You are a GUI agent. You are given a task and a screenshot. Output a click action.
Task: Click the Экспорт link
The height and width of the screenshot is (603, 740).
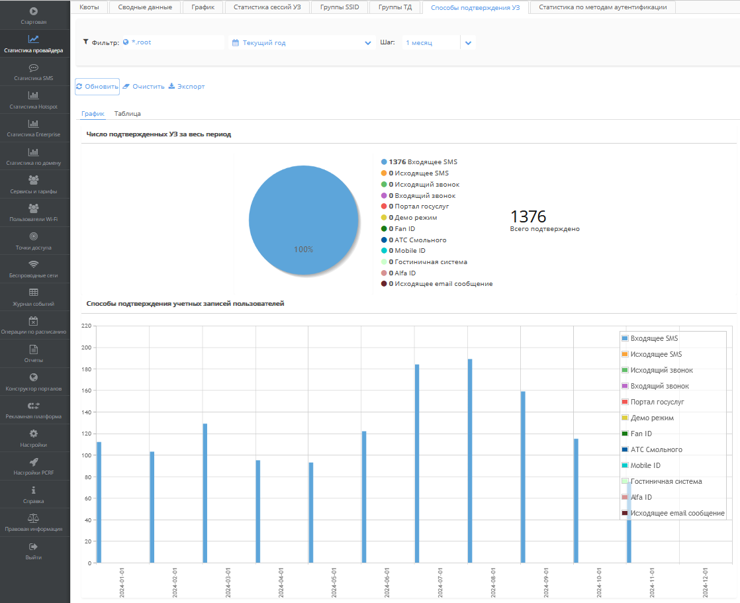click(187, 86)
